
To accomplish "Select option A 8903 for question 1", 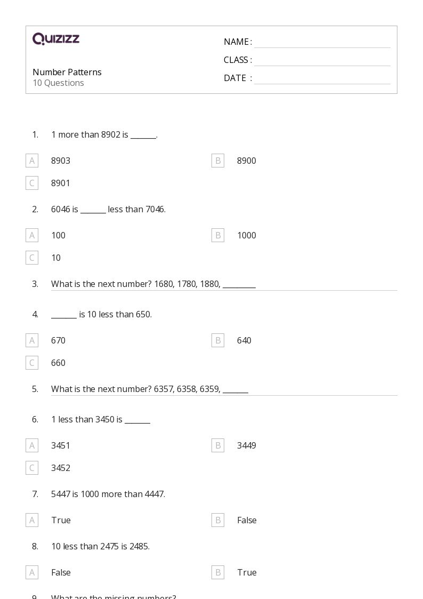I will click(32, 161).
